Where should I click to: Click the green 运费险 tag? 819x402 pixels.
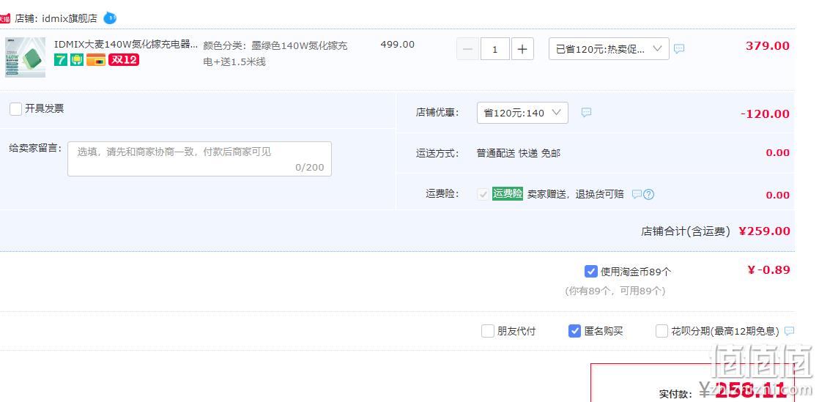[x=507, y=194]
